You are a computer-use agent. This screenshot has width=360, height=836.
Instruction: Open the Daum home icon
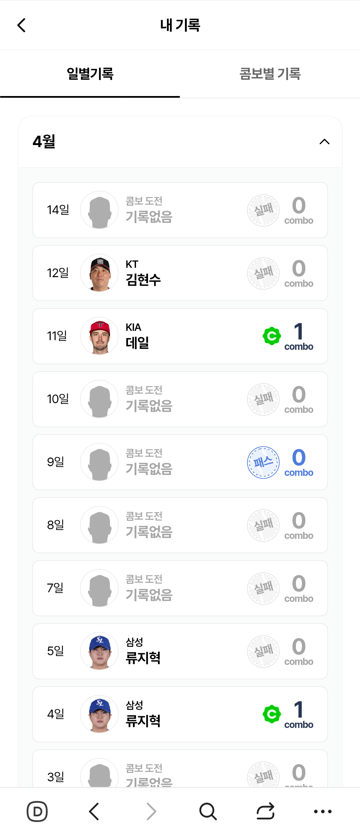pos(37,811)
